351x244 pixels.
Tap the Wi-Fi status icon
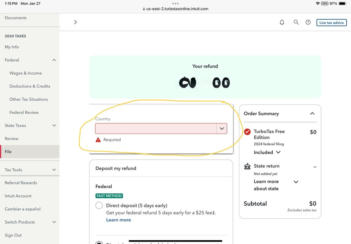(318, 4)
